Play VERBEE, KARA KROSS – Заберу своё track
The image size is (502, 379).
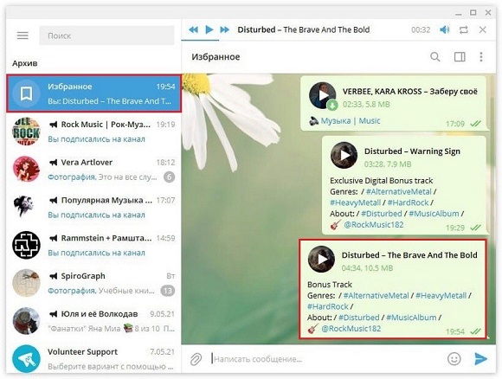tap(322, 95)
